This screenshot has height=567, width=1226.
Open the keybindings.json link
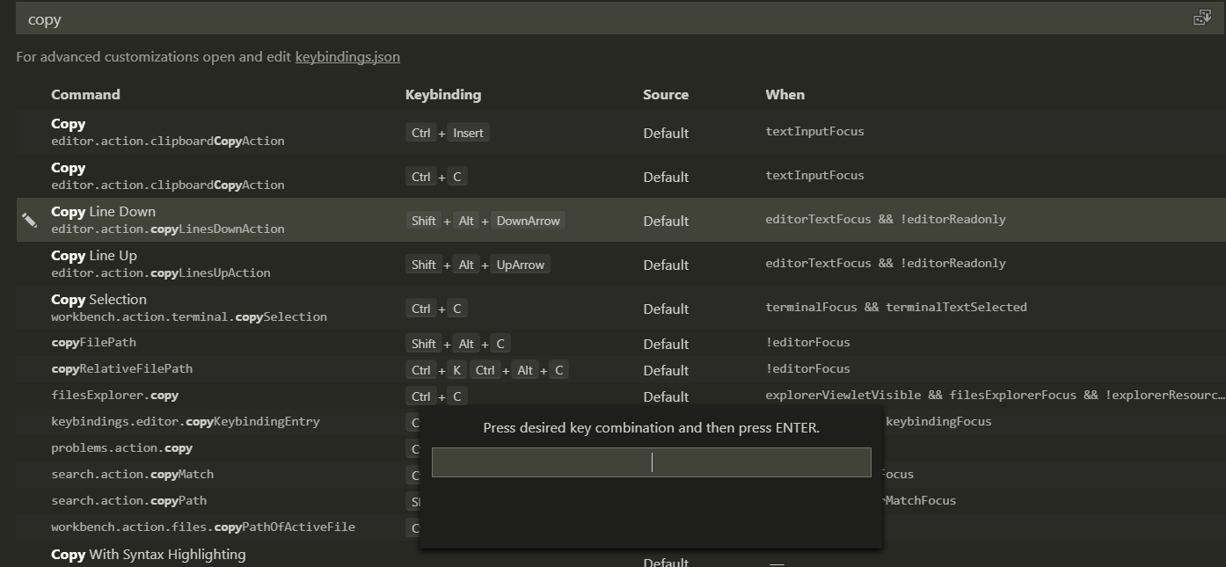(x=347, y=56)
